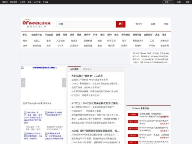Click 智能制造 industry category
This screenshot has width=192, height=144.
(37, 46)
